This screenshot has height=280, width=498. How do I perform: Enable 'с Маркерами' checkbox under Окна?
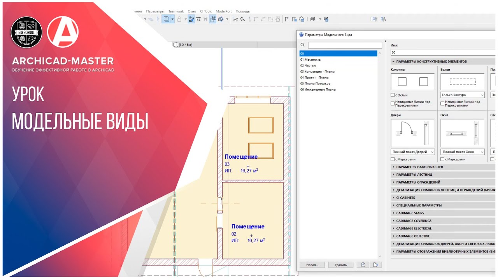click(x=442, y=159)
